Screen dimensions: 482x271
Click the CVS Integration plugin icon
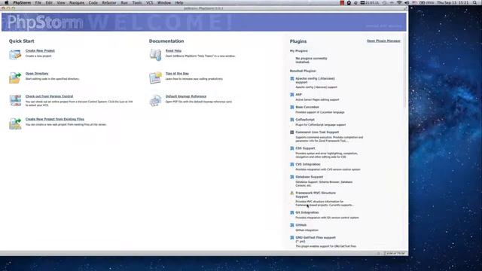click(291, 164)
